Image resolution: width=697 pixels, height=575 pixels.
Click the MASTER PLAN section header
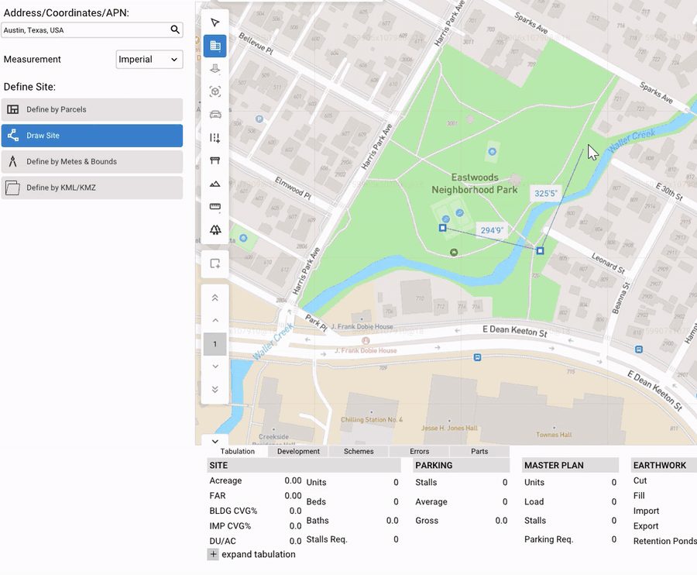pyautogui.click(x=570, y=465)
